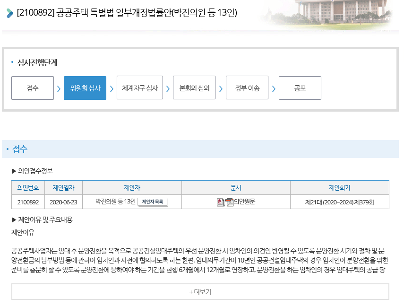Screen dimensions: 404x307
Task: Select the 공포 stage step
Action: coord(300,88)
